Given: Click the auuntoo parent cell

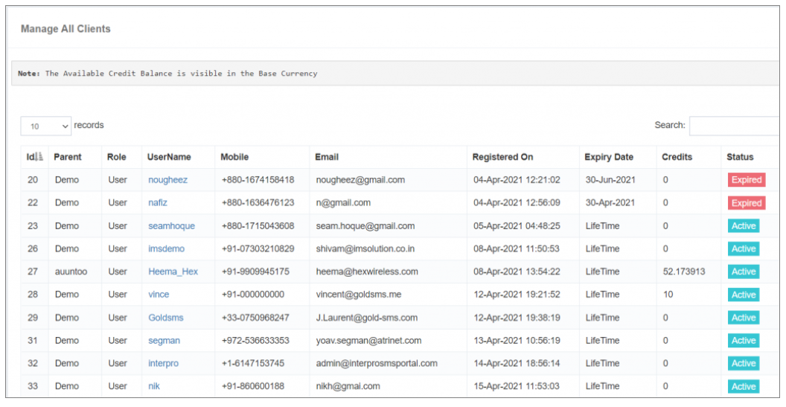Looking at the screenshot, I should [71, 272].
